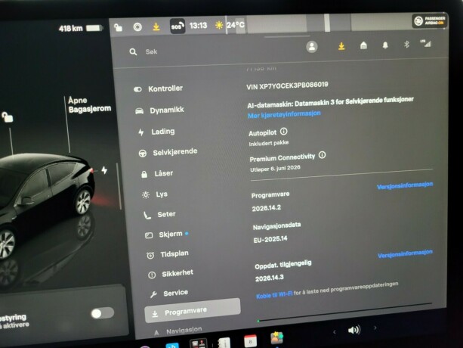Tap the software download progress bar
Viewport: 463px width, 348px height.
point(345,312)
